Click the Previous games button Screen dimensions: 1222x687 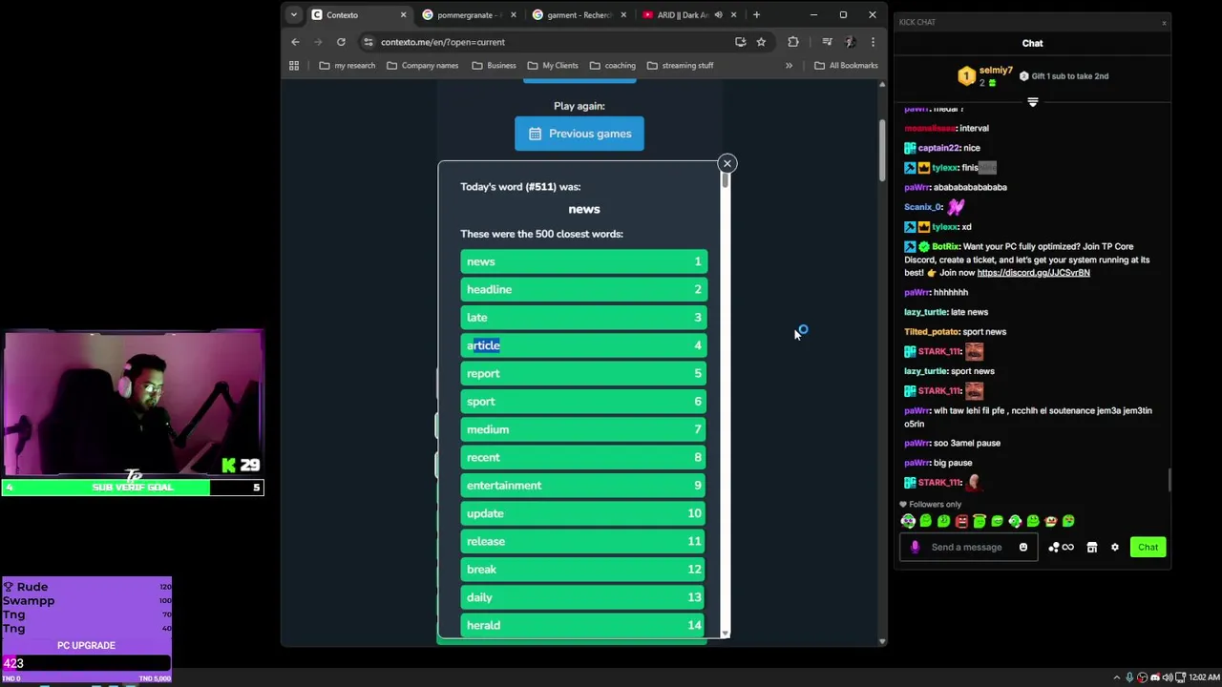pyautogui.click(x=579, y=134)
